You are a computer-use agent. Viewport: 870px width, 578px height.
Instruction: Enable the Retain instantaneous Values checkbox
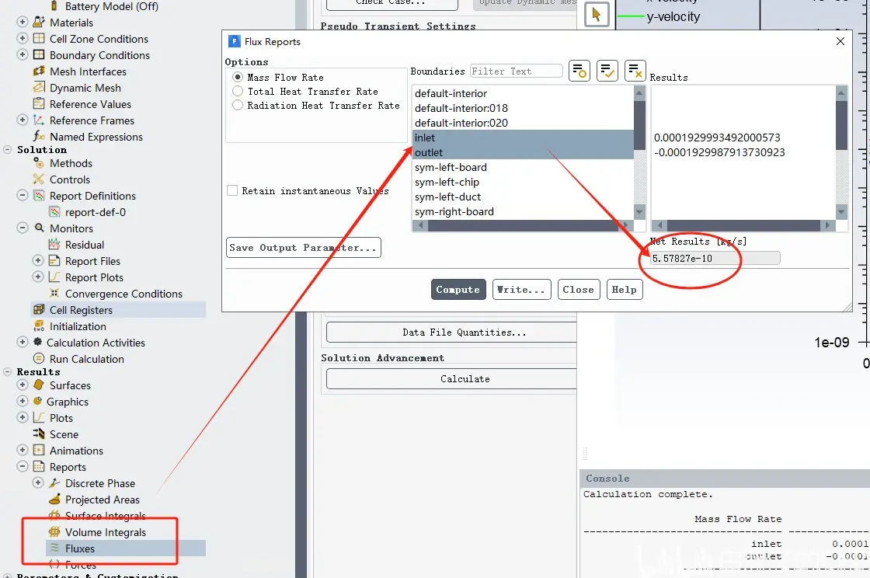click(232, 190)
